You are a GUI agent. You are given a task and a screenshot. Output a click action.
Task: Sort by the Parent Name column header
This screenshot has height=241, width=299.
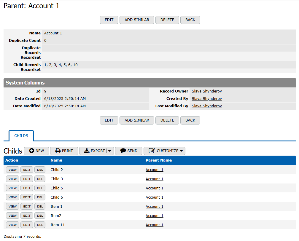tap(158, 160)
